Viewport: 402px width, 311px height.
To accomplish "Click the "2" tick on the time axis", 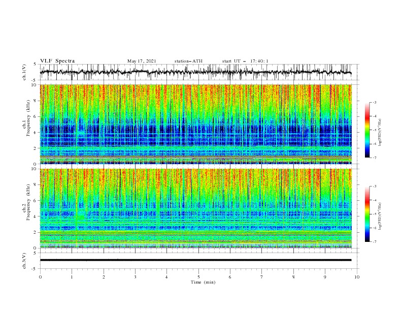I will [x=104, y=277].
